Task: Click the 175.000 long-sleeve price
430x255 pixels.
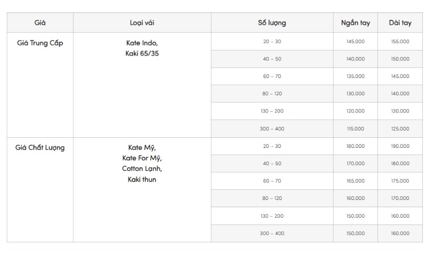Action: pyautogui.click(x=400, y=181)
